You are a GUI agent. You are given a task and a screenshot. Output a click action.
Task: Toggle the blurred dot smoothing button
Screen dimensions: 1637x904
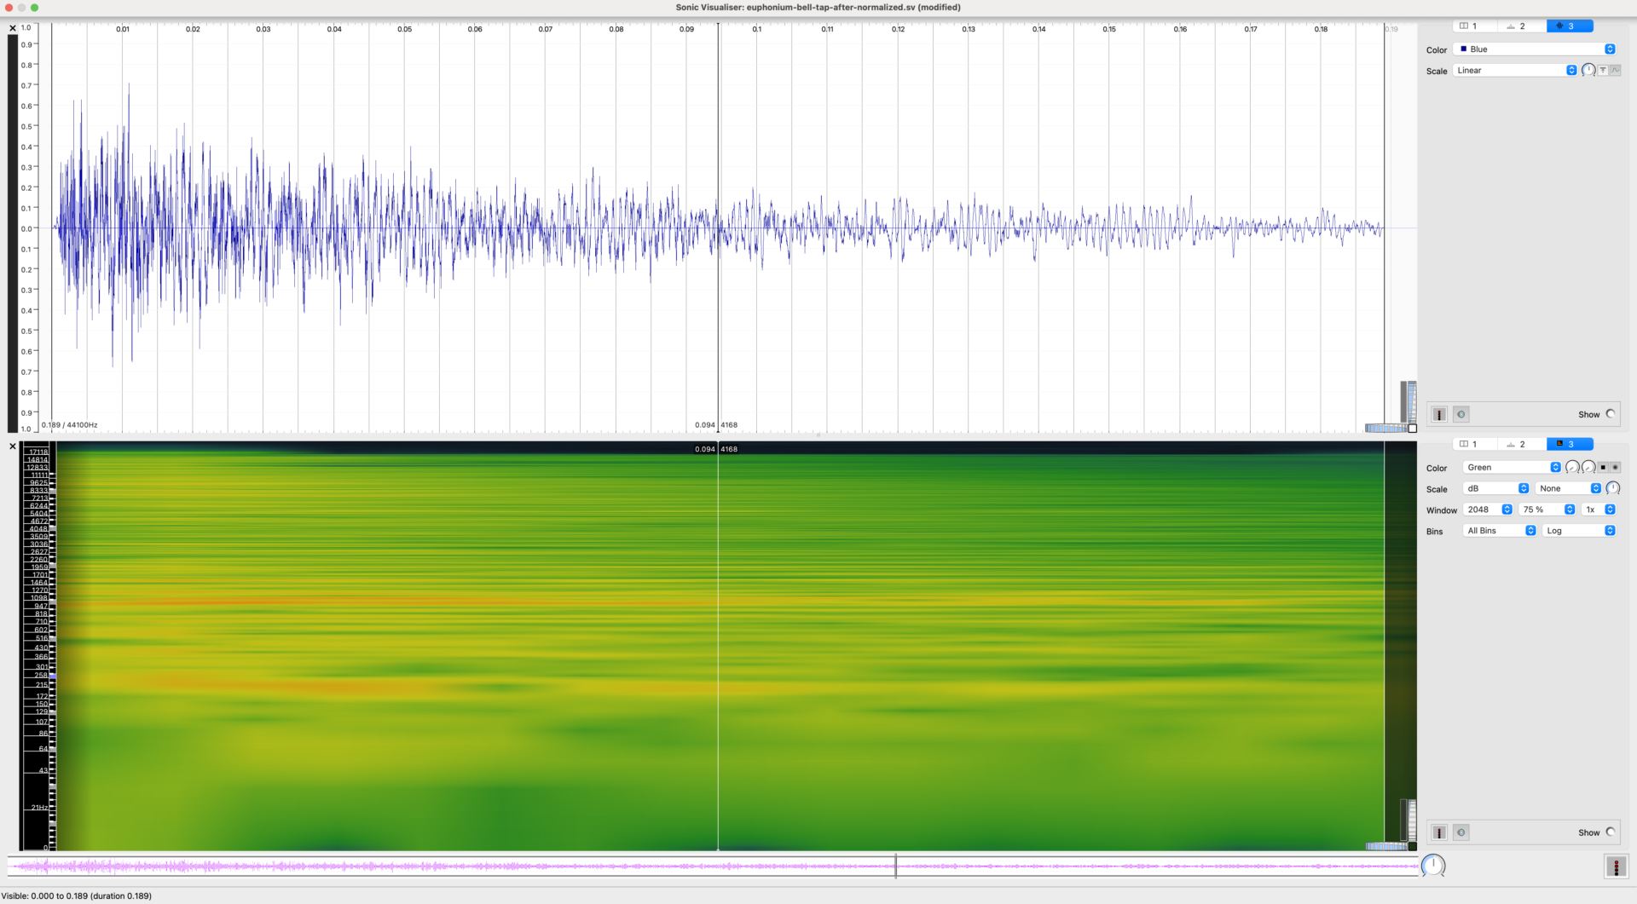(x=1615, y=468)
